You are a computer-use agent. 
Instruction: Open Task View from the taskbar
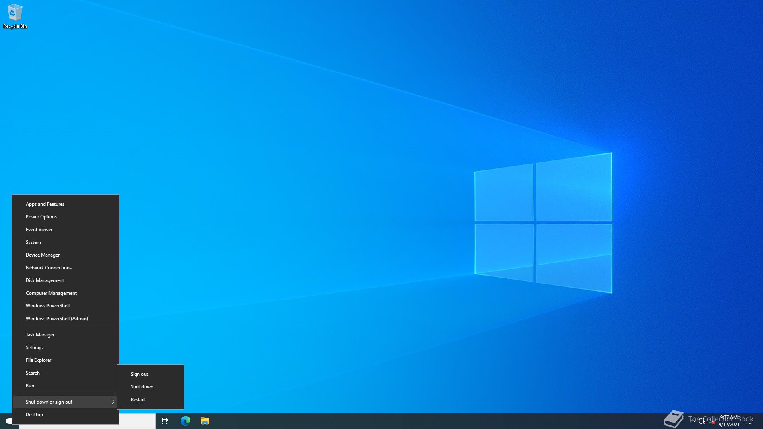coord(165,421)
